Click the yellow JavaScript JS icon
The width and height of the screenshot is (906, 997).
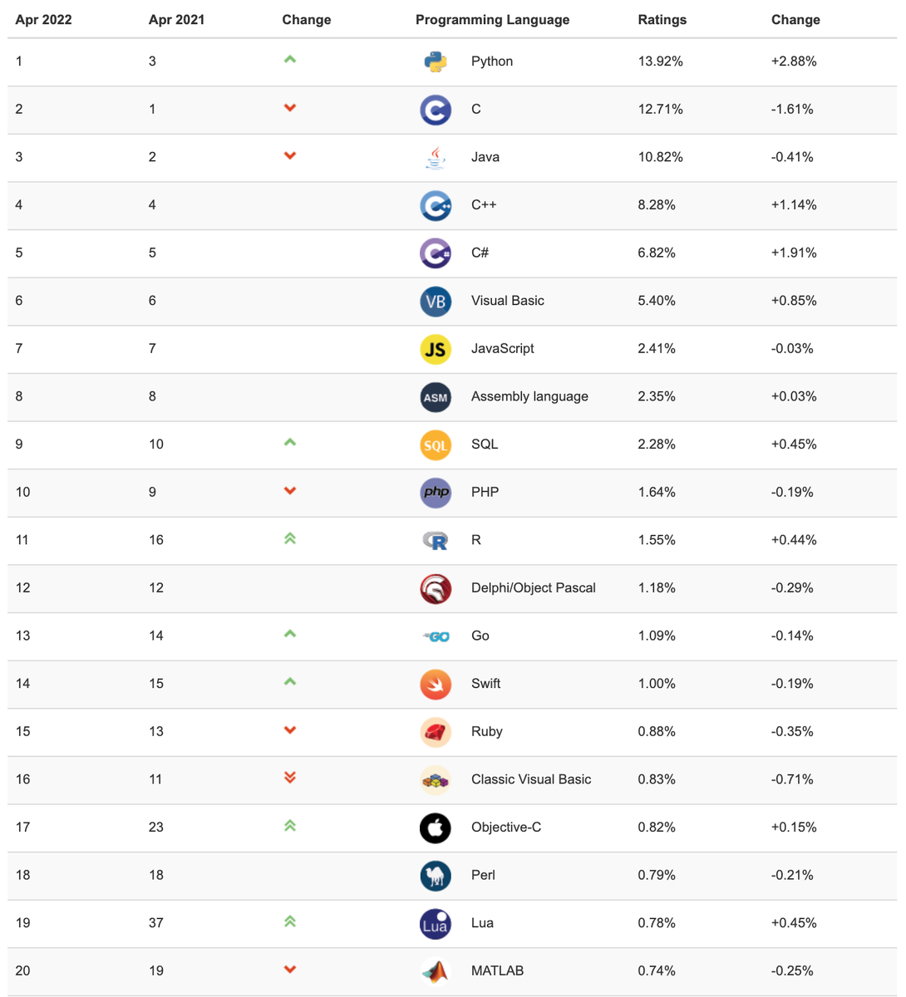coord(436,349)
